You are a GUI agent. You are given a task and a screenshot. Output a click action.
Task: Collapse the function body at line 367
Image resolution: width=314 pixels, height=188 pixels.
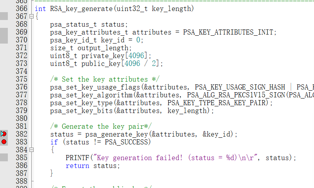point(31,16)
